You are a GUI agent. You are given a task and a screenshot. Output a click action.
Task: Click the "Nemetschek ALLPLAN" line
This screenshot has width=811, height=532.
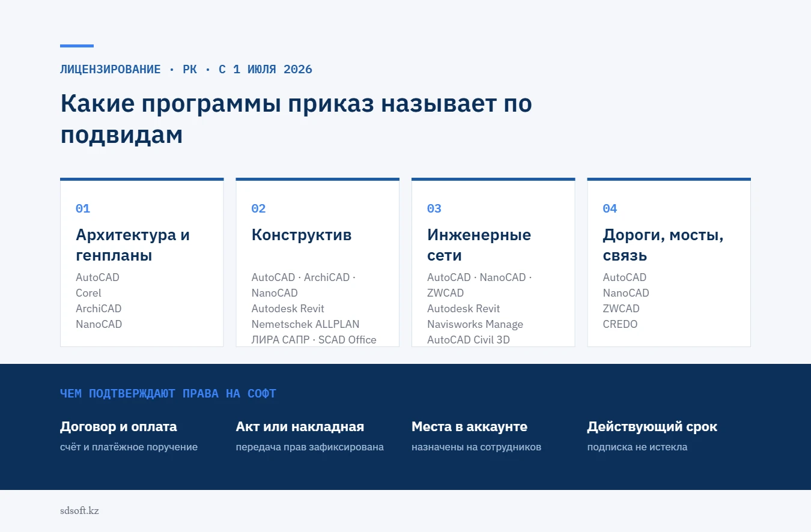[305, 324]
